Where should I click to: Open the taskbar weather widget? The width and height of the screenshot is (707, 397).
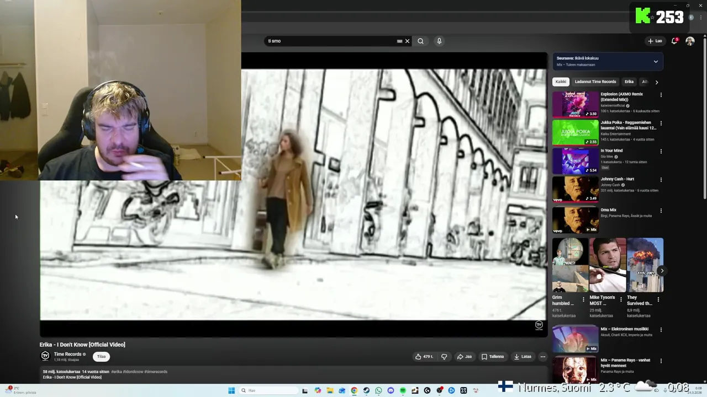point(21,390)
